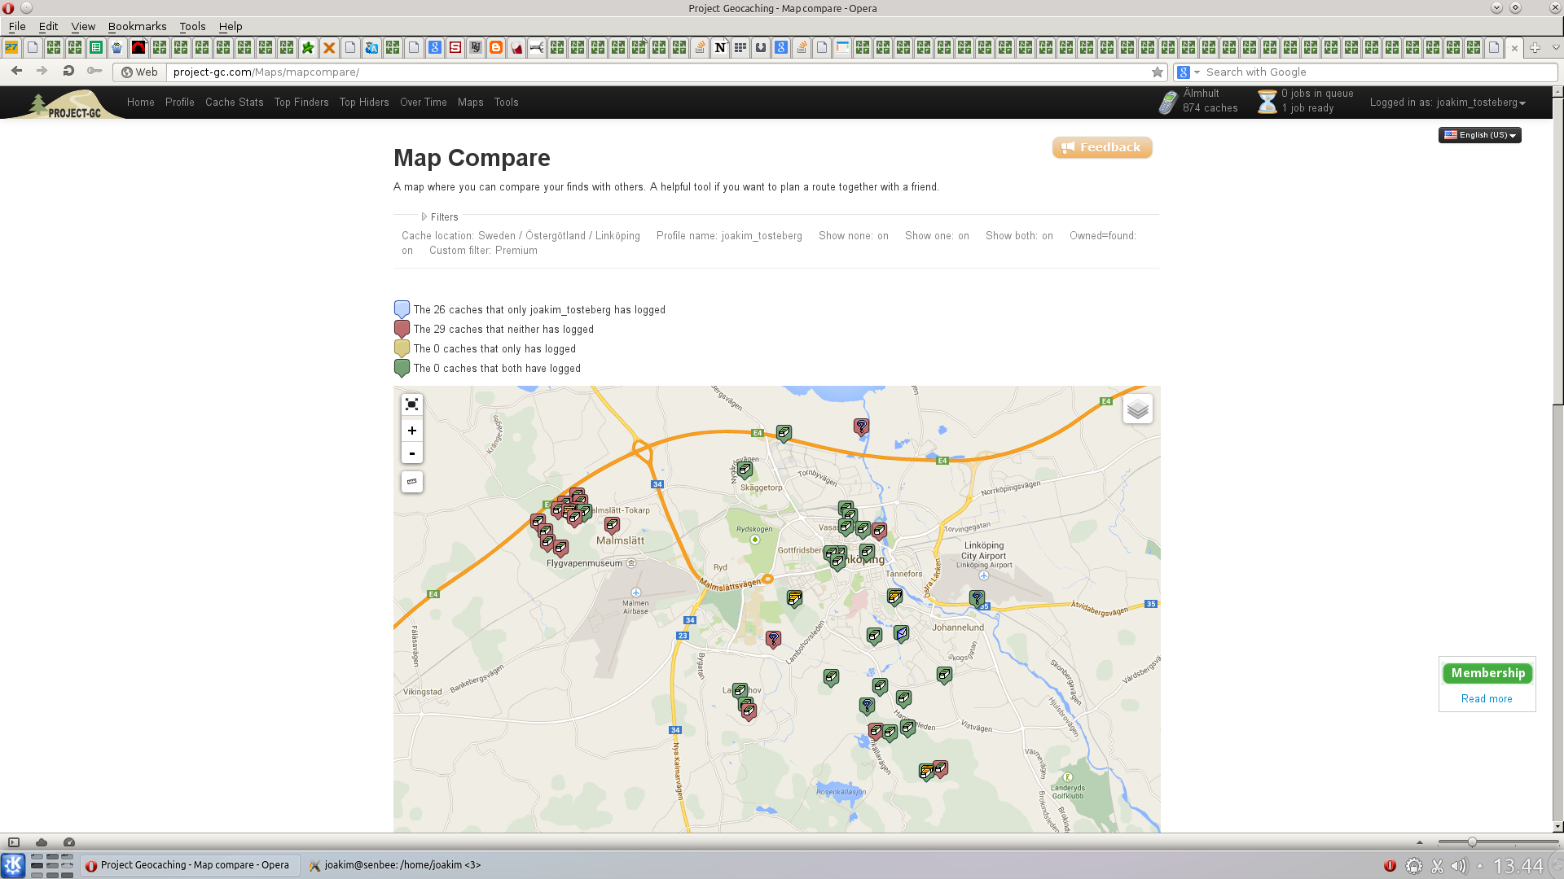Click the KDE pager desktop switcher
The height and width of the screenshot is (879, 1564).
tap(52, 865)
